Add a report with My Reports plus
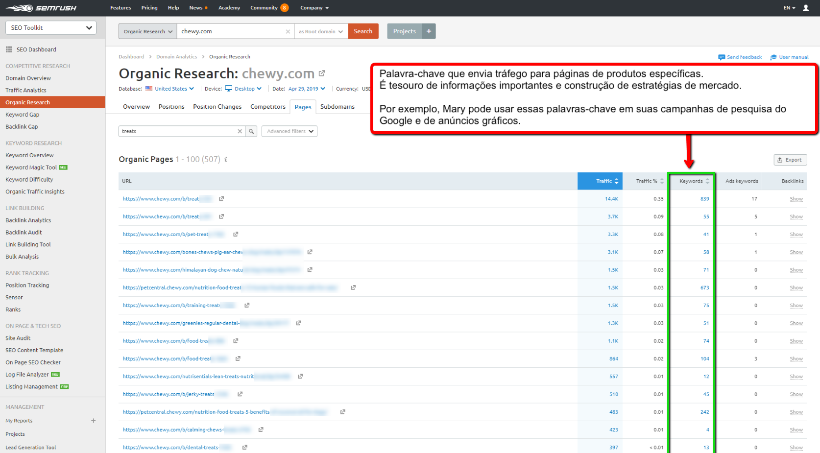This screenshot has width=820, height=453. point(94,421)
